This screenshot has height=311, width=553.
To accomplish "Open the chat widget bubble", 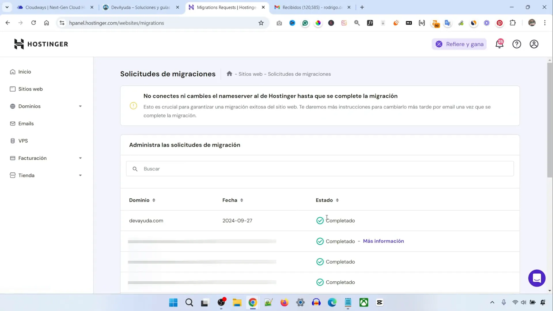I will point(536,278).
